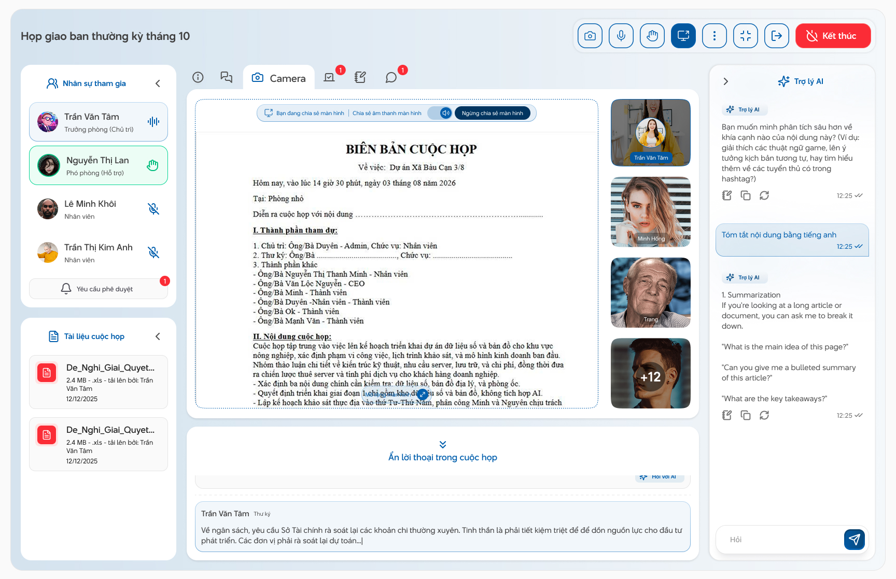Click the Hỏi AI input field
The width and height of the screenshot is (896, 579).
780,540
